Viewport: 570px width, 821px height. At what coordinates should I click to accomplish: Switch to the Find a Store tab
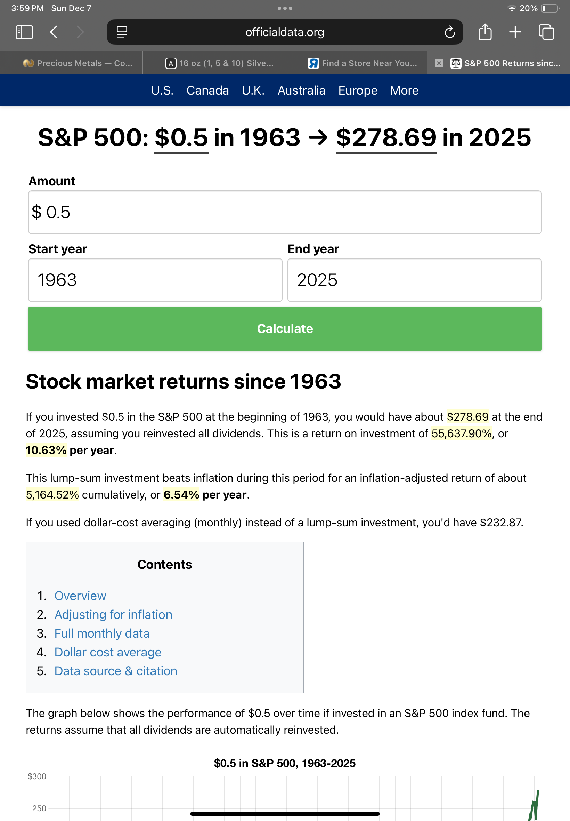[363, 63]
